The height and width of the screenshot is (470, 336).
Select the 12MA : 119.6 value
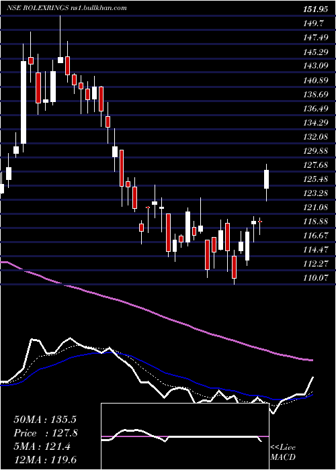46,460
